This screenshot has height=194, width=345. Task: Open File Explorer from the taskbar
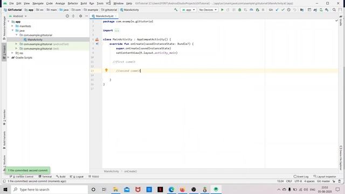coord(115,189)
